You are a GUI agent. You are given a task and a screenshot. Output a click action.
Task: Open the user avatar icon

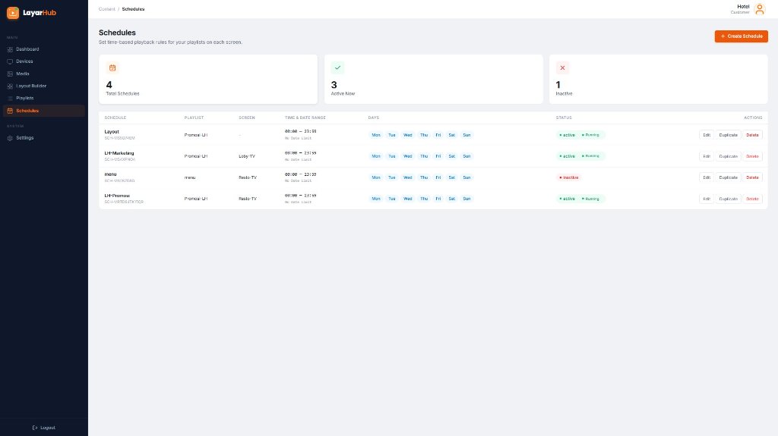(760, 9)
